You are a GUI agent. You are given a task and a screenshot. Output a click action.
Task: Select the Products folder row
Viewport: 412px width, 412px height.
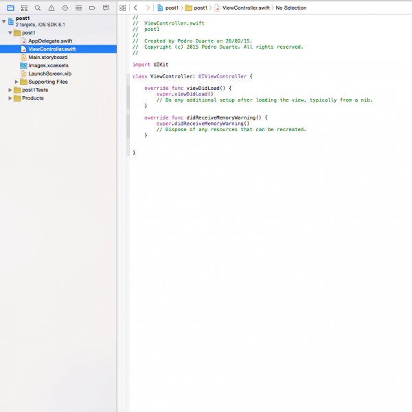58,98
